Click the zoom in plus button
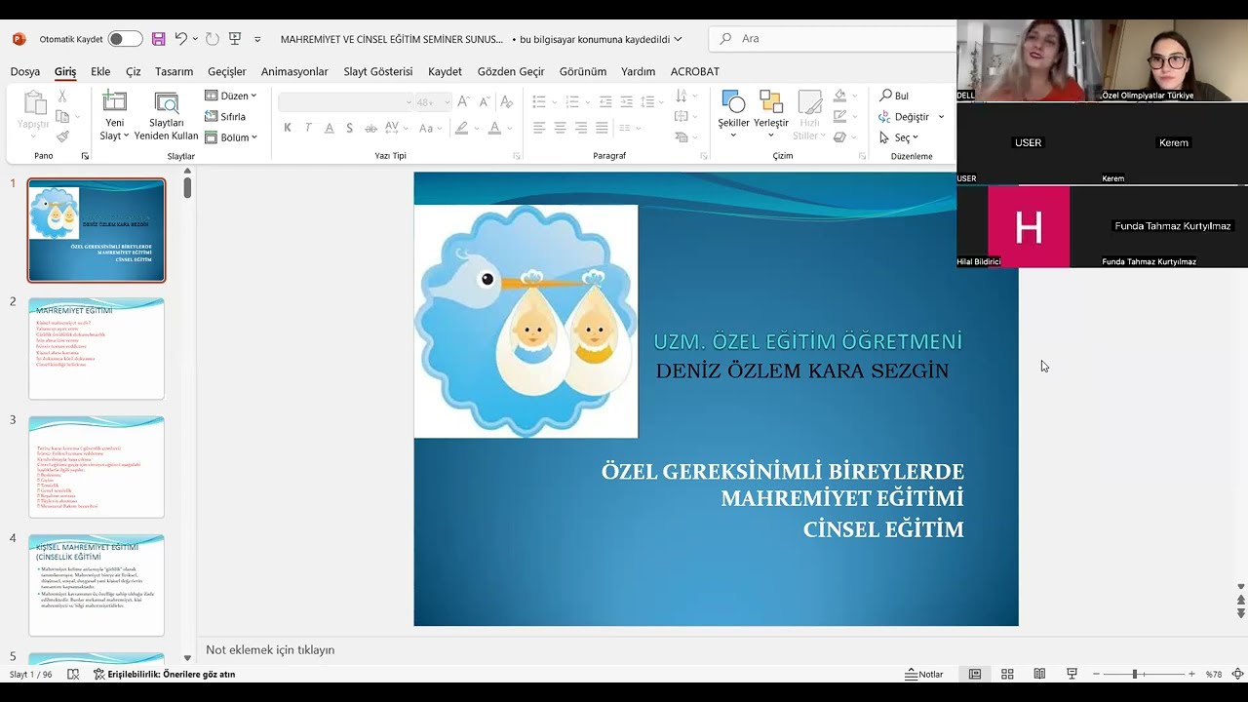Image resolution: width=1248 pixels, height=702 pixels. pyautogui.click(x=1191, y=674)
